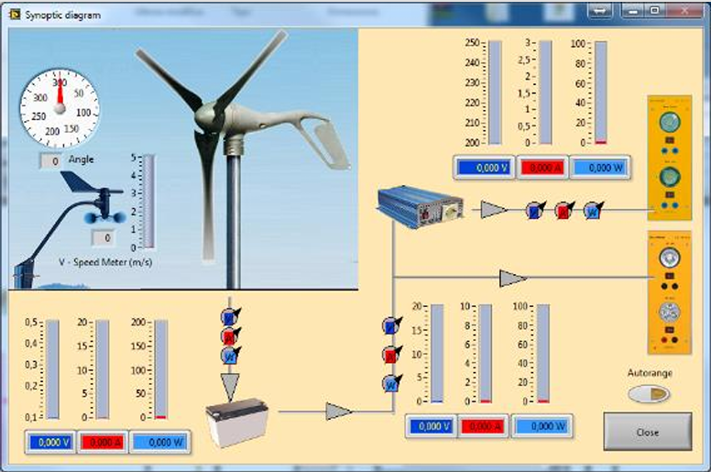Click the blue voltmeter icon below the wind turbine
This screenshot has height=472, width=711.
click(x=230, y=317)
